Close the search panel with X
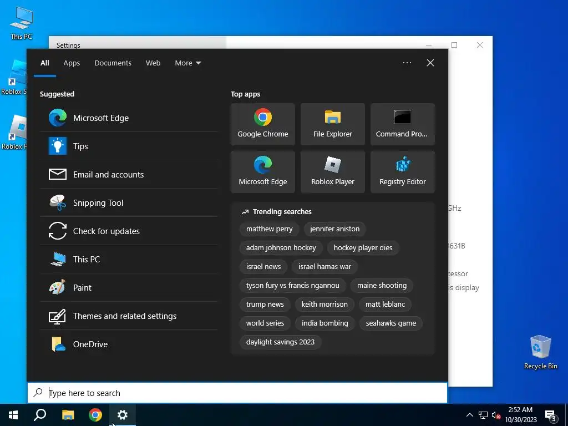Viewport: 568px width, 426px height. (x=430, y=63)
